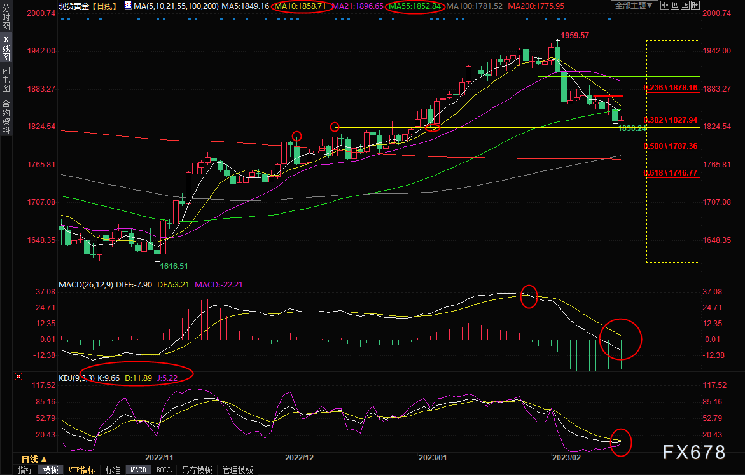Click the right-axis 1707.08 price label
The image size is (745, 475).
[x=716, y=202]
